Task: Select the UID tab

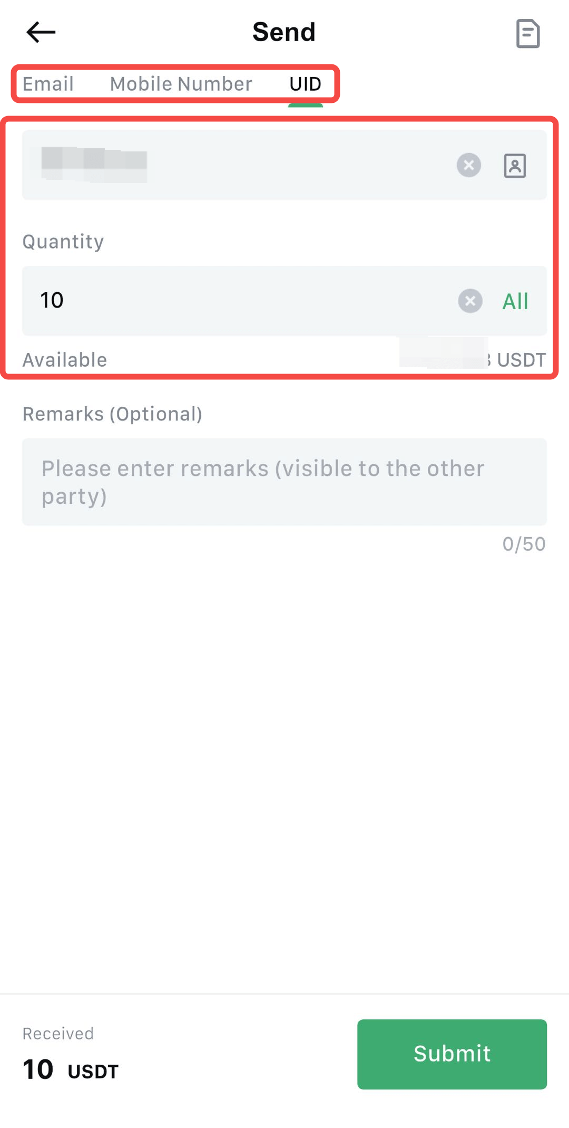Action: click(x=305, y=84)
